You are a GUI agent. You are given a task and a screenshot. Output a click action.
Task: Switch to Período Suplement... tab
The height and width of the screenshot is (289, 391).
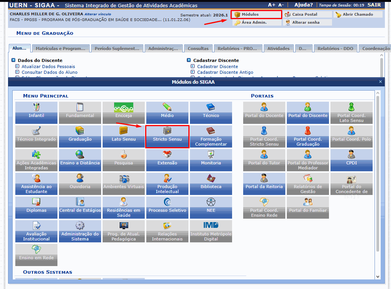117,49
